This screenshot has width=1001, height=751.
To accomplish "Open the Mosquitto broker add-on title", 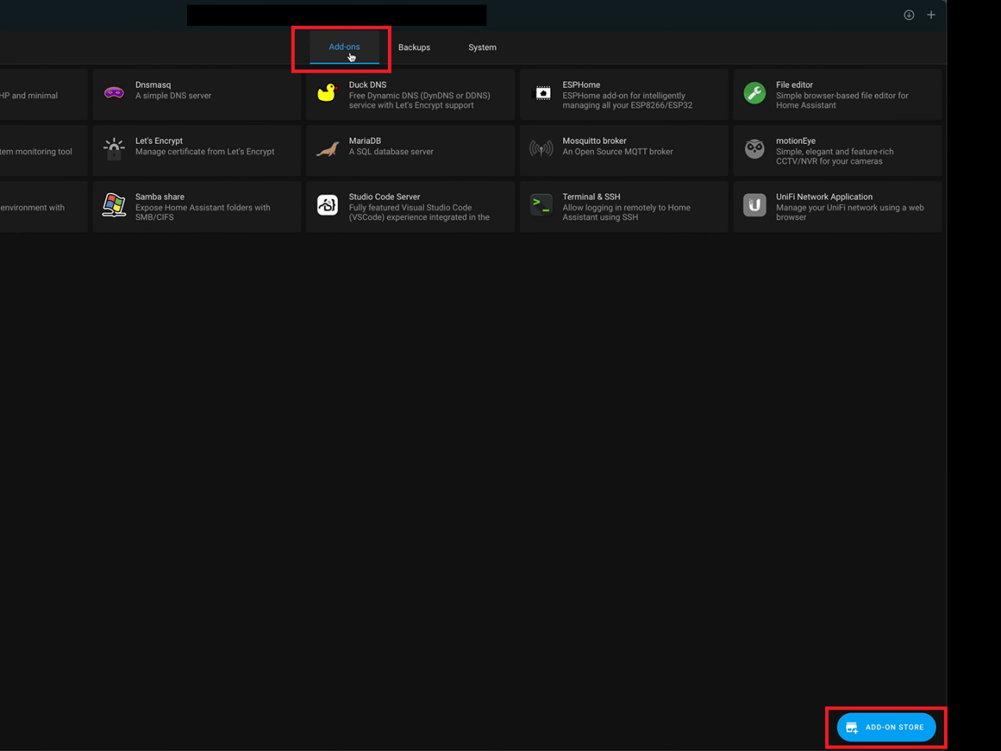I will (x=594, y=141).
